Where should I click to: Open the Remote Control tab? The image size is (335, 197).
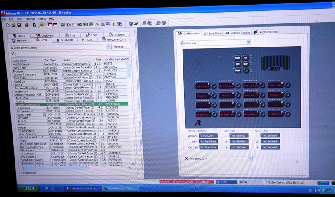point(237,33)
